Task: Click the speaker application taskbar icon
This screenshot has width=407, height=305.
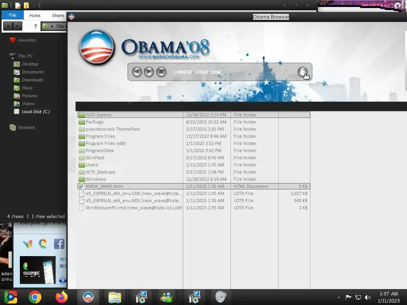Action: (x=221, y=297)
